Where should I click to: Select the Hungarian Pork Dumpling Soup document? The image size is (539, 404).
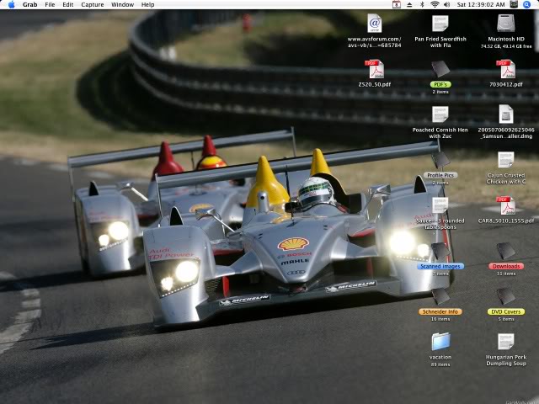(505, 341)
